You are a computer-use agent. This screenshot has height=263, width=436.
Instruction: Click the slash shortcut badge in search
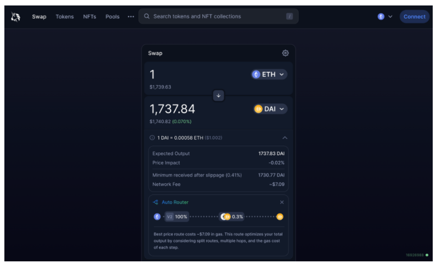pyautogui.click(x=289, y=16)
